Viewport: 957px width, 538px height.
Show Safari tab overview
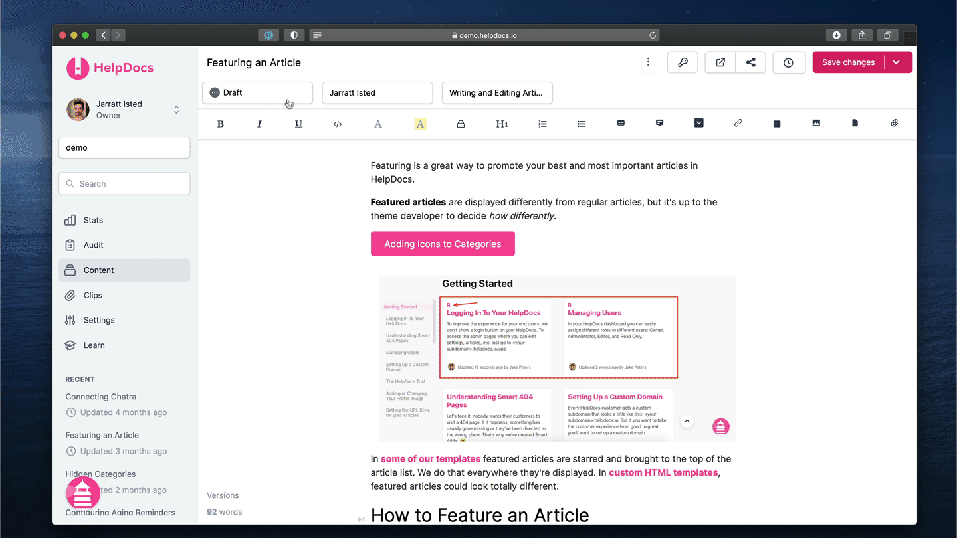tap(887, 35)
